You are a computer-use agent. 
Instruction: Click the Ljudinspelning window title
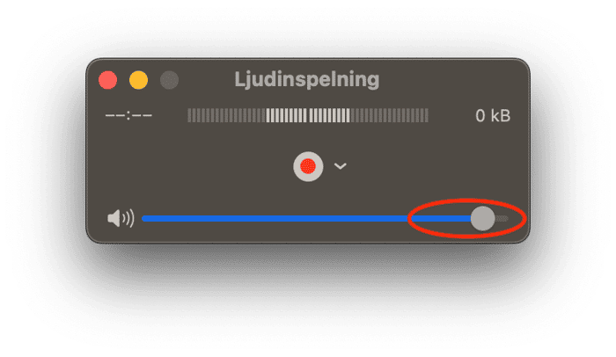point(307,80)
